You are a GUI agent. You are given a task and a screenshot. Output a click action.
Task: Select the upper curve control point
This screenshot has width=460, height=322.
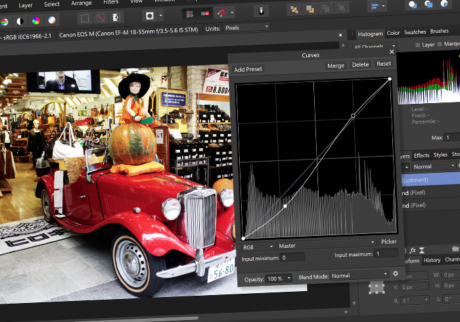click(x=353, y=116)
